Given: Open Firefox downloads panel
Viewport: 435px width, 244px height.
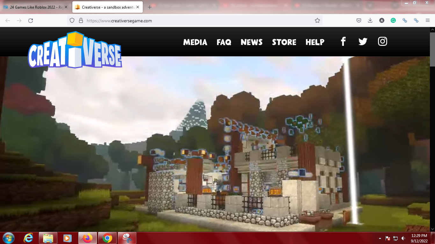Looking at the screenshot, I should pos(370,21).
